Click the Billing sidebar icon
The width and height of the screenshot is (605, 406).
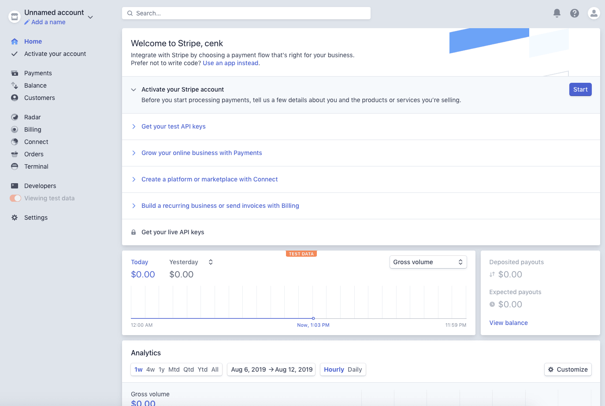pos(15,129)
